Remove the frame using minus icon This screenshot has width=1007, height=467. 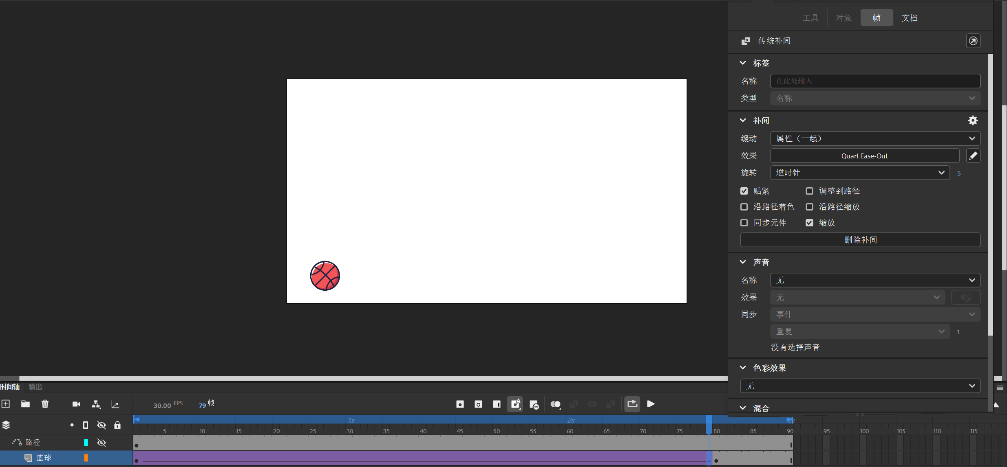pos(534,405)
